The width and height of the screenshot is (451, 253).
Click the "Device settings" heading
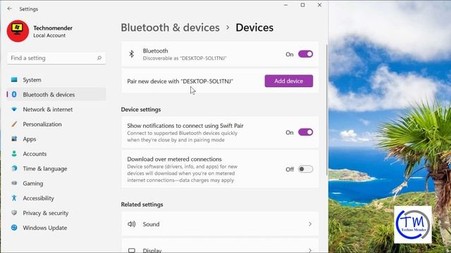coord(141,110)
